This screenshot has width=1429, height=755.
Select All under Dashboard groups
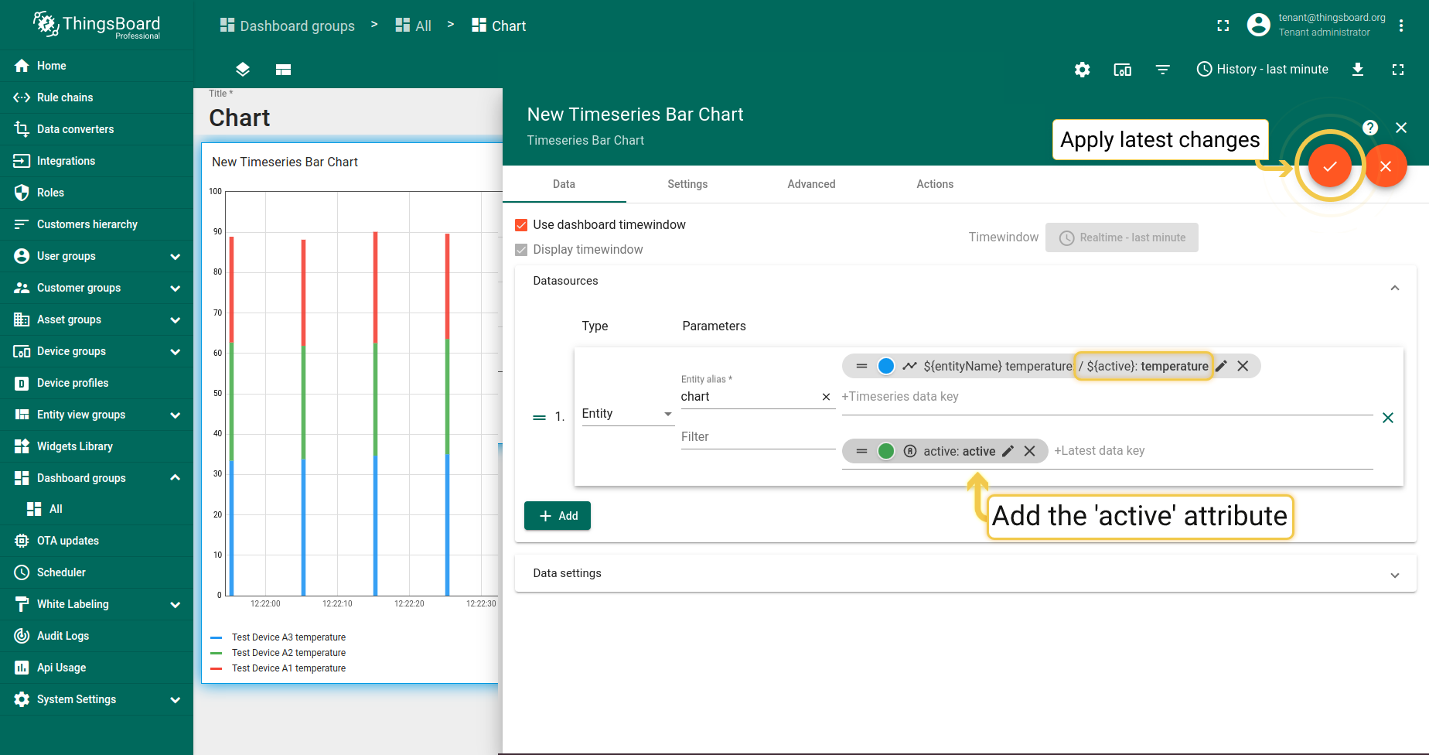tap(97, 509)
